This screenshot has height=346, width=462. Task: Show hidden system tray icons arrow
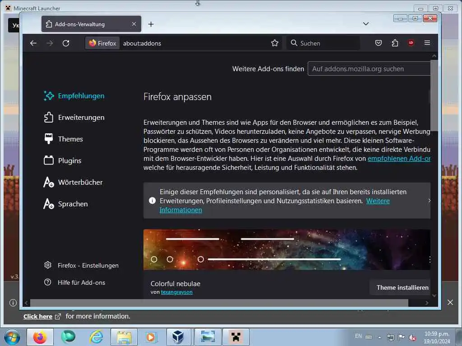click(379, 337)
